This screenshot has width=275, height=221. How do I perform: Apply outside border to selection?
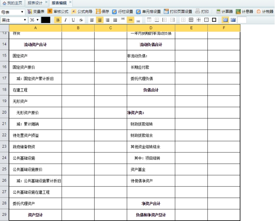(x=206, y=20)
